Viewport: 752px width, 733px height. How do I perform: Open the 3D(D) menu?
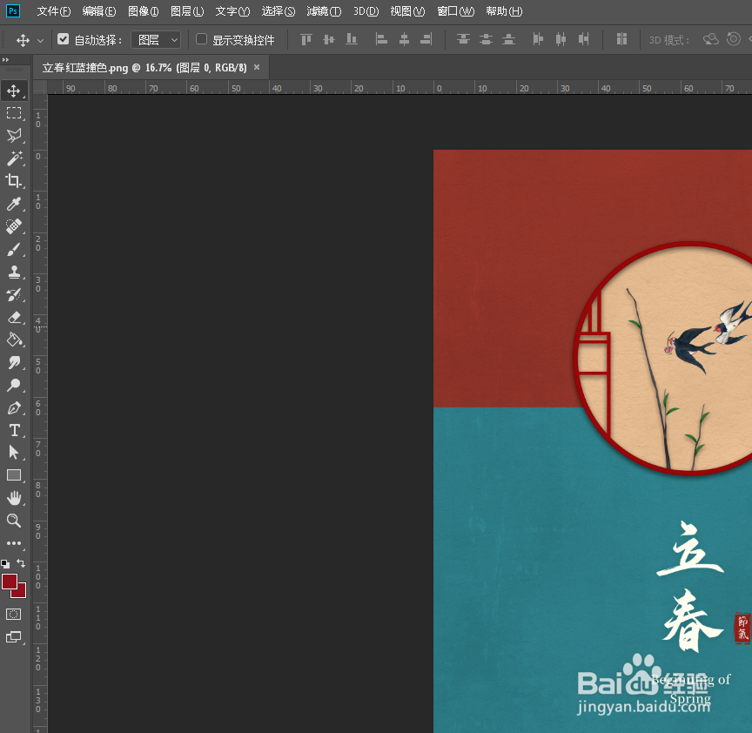coord(366,11)
